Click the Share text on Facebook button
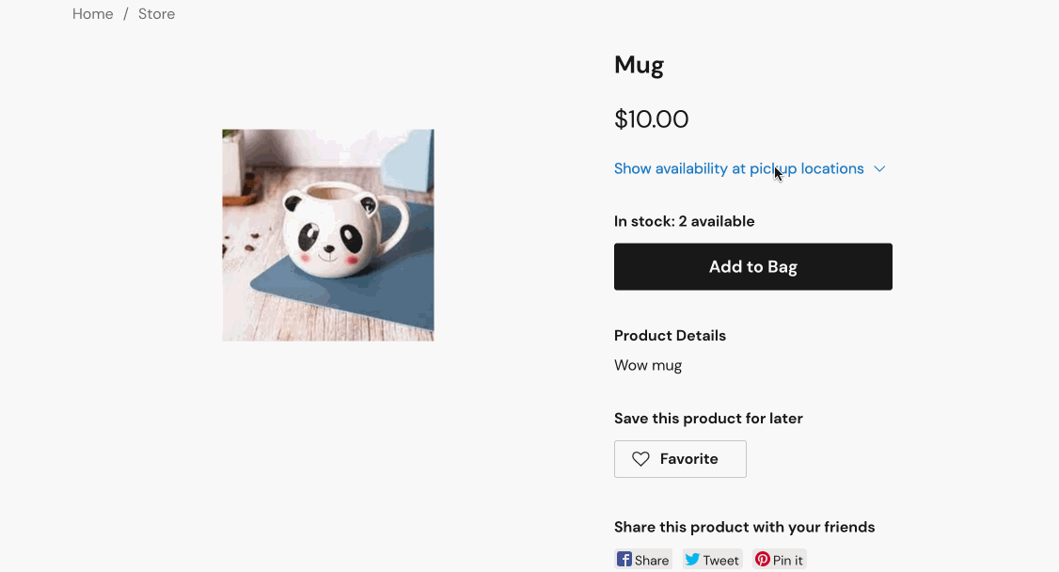 (x=652, y=561)
